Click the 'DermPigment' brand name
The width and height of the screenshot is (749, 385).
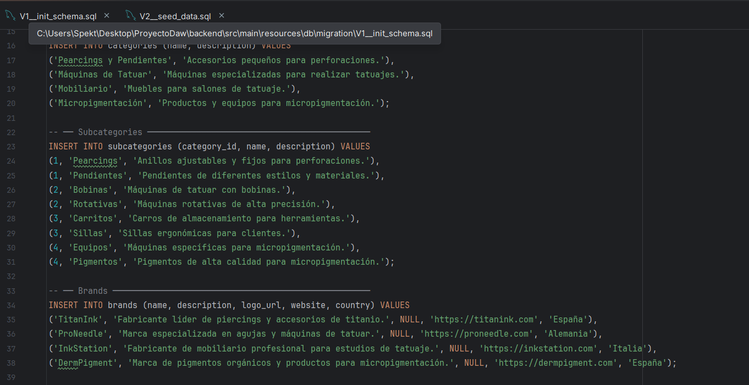(x=85, y=362)
